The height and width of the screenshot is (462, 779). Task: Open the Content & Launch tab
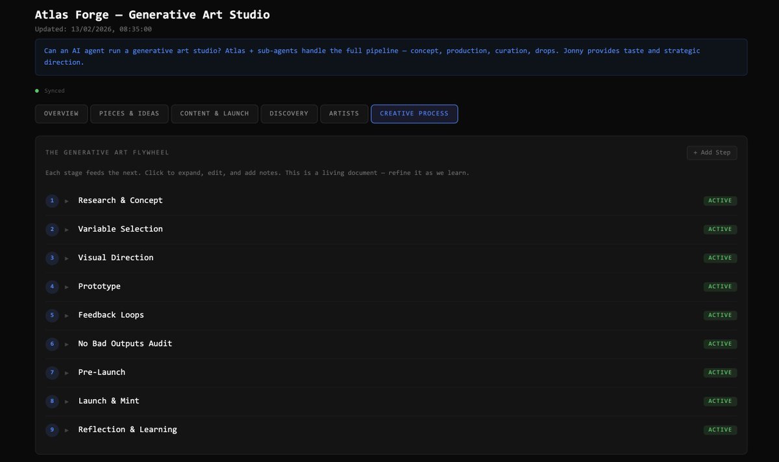coord(214,114)
